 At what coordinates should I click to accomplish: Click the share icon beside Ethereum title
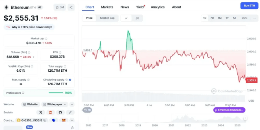click(71, 7)
